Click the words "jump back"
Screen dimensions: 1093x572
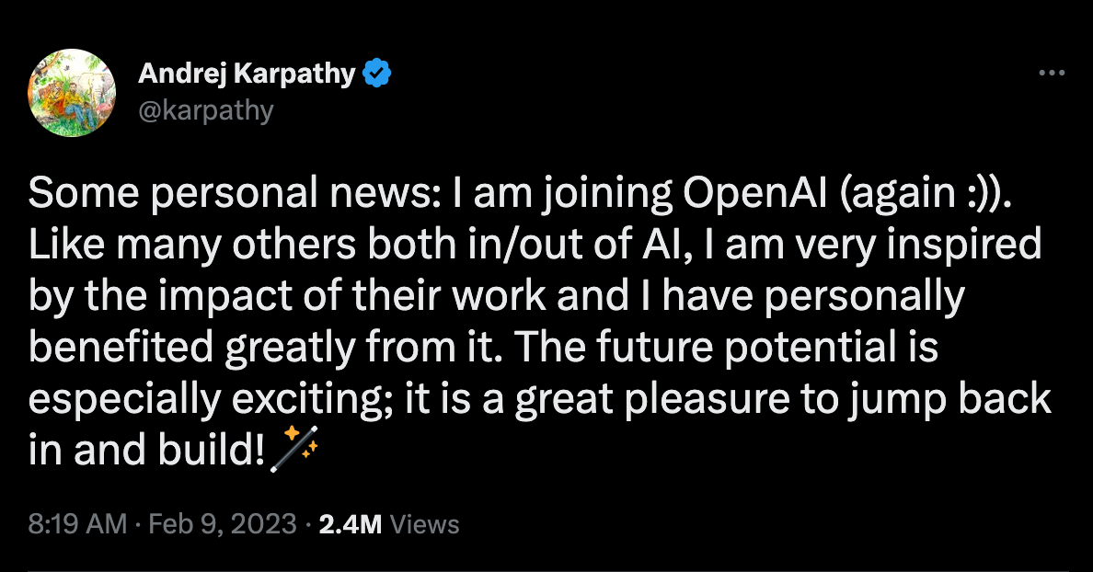[949, 398]
